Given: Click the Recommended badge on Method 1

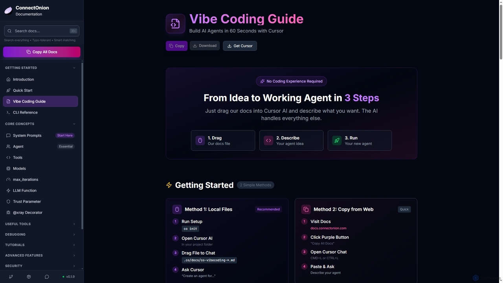Looking at the screenshot, I should (268, 209).
